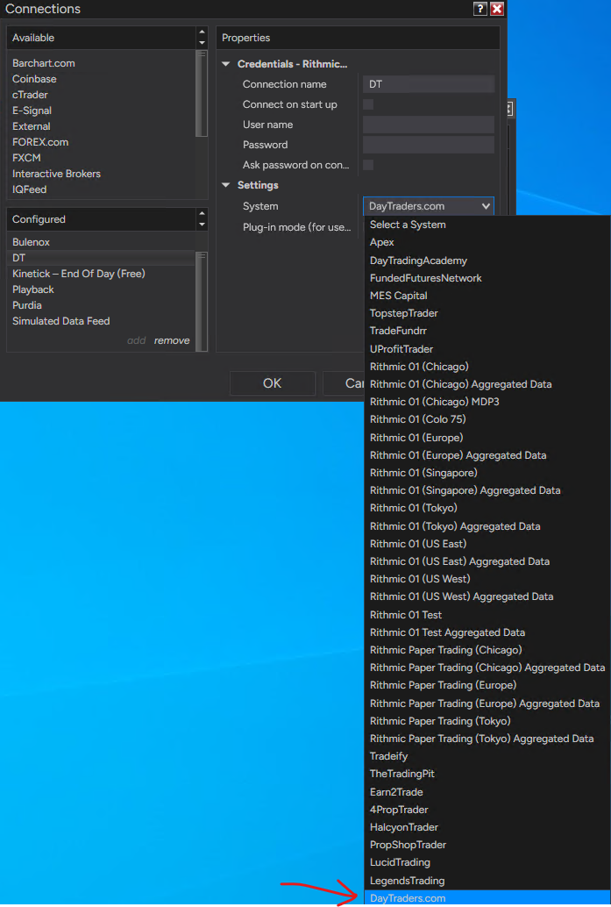Click add under Configured list

tap(137, 340)
